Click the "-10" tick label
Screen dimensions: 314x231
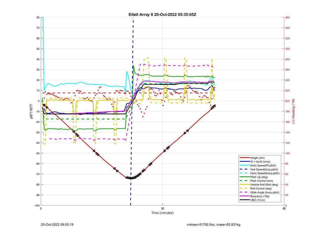pos(38,111)
